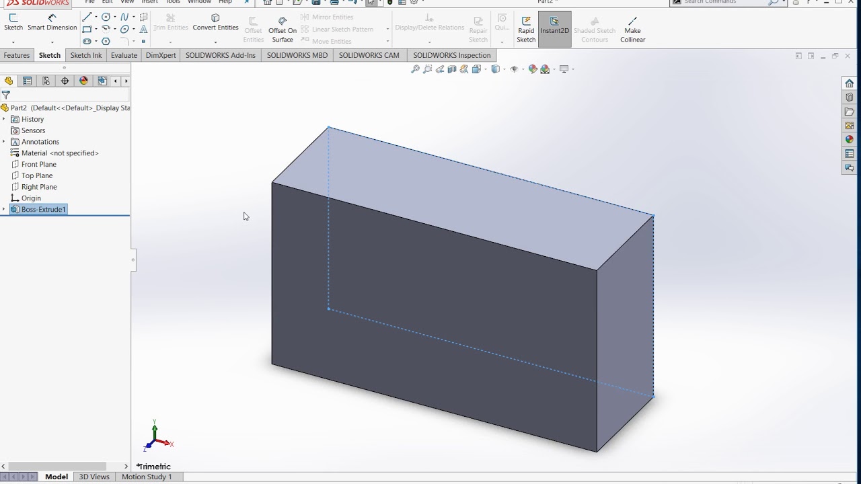Open the DisplayManager tab icon
This screenshot has width=861, height=484.
(83, 81)
